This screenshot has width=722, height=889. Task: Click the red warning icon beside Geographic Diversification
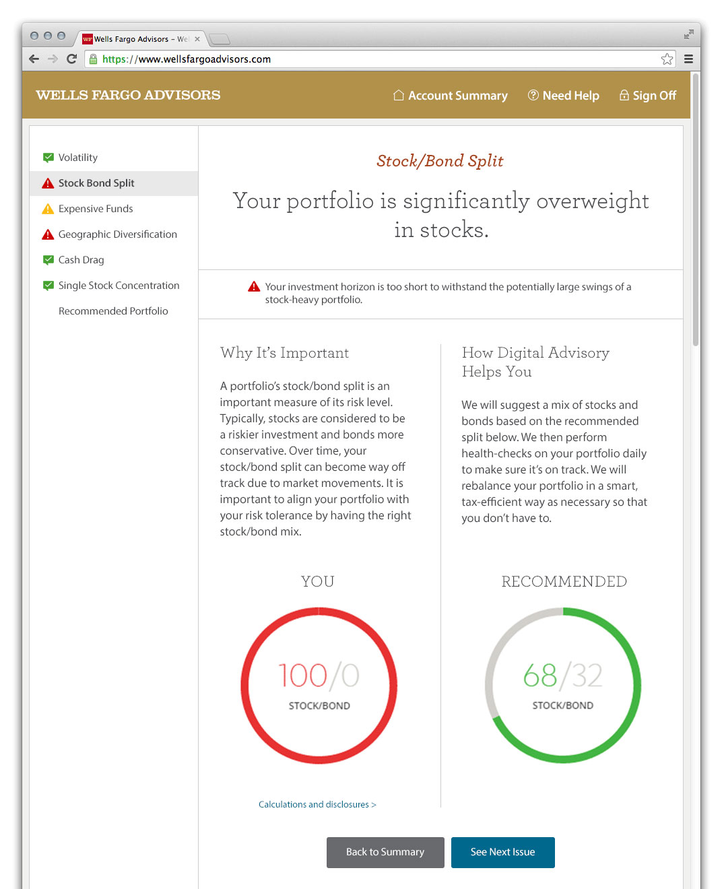click(x=48, y=234)
